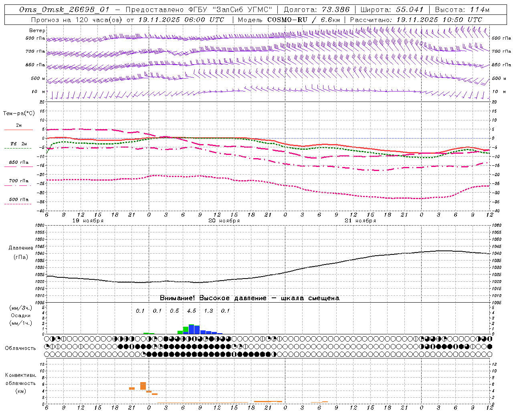Click the model label COSMO-RU / 6.6км
Screen dimensions: 513x411
pyautogui.click(x=303, y=20)
